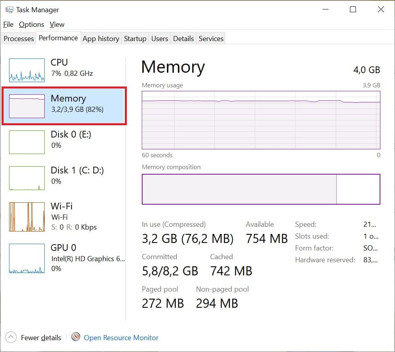The height and width of the screenshot is (352, 395).
Task: Click the 60 seconds axis label
Action: point(157,155)
